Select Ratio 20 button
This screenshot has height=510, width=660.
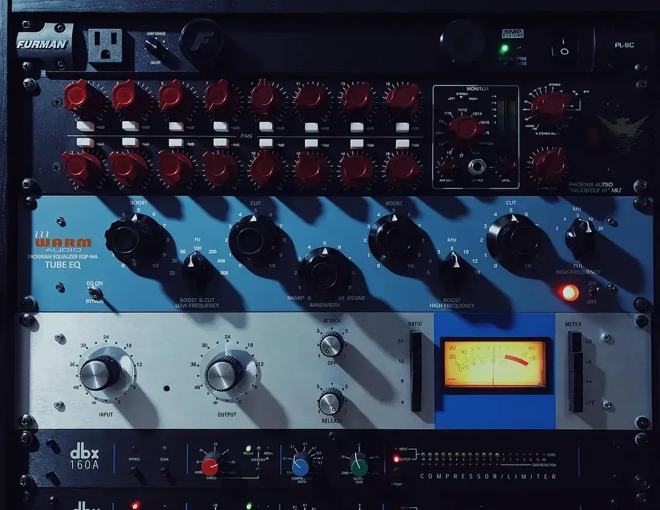pyautogui.click(x=416, y=342)
